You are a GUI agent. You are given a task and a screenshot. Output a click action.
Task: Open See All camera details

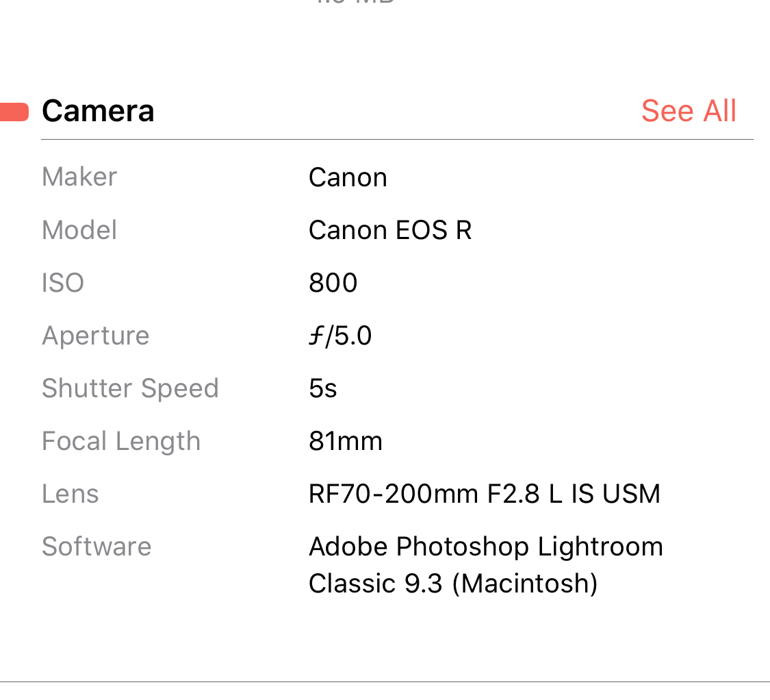(x=689, y=111)
